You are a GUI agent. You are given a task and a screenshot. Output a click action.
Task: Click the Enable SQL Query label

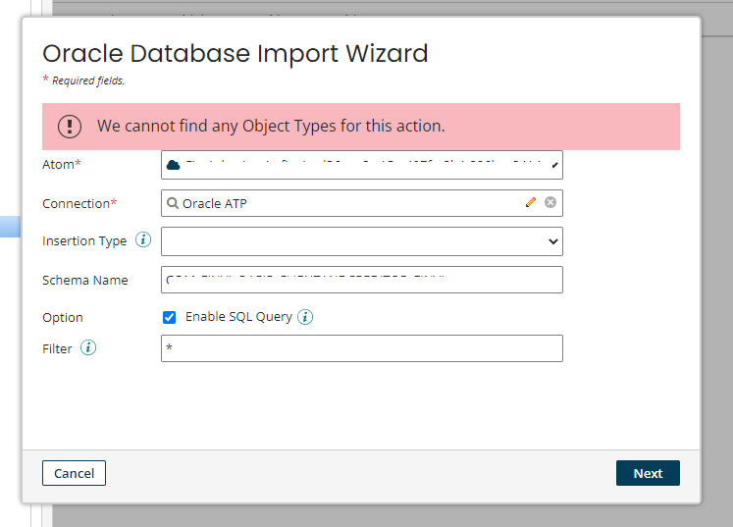(238, 317)
